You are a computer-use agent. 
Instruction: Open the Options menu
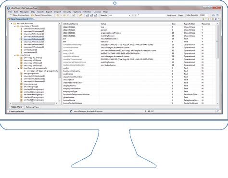point(77,12)
